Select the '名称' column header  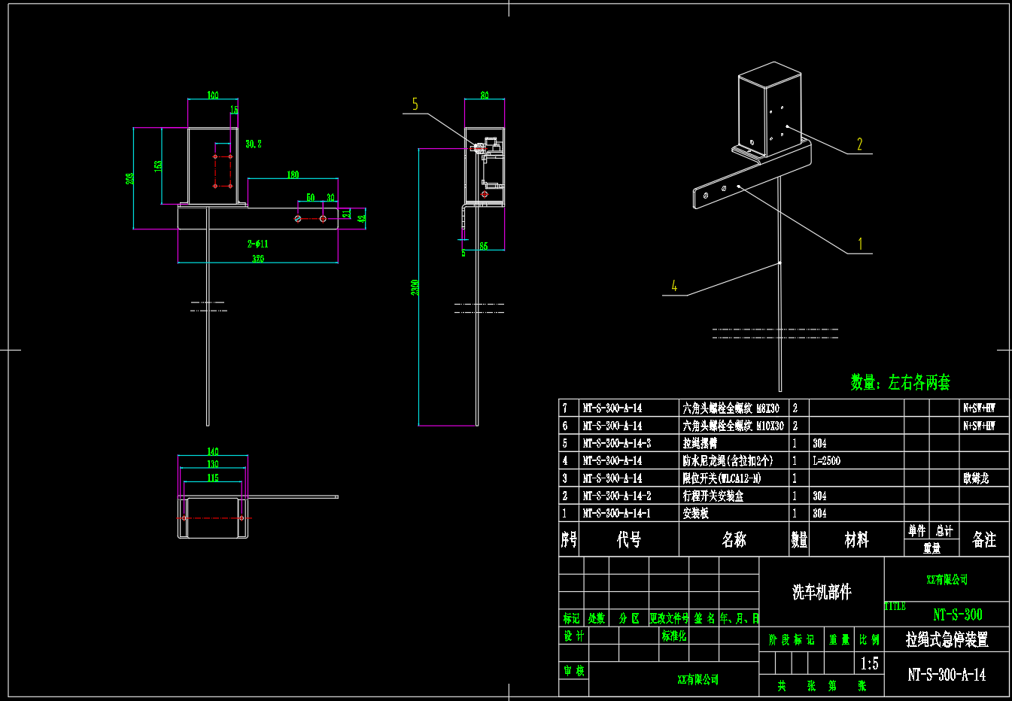tap(734, 539)
